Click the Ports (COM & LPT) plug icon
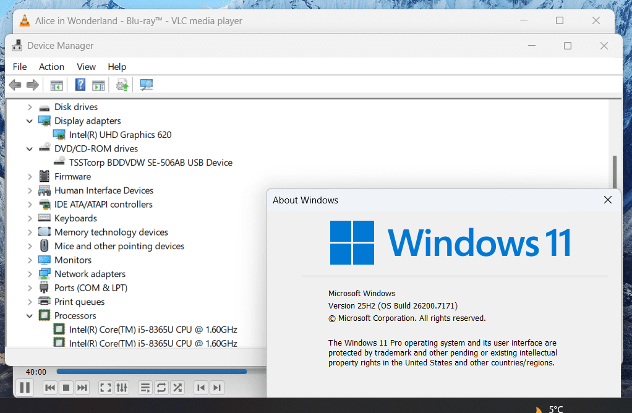Image resolution: width=632 pixels, height=413 pixels. coord(44,287)
